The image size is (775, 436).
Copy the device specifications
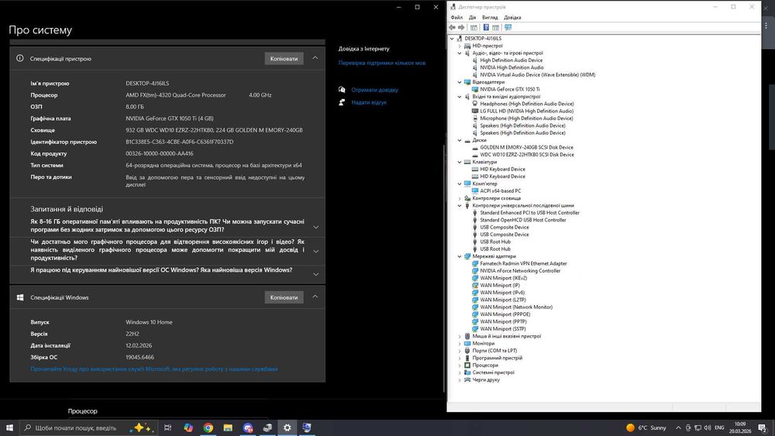[284, 58]
